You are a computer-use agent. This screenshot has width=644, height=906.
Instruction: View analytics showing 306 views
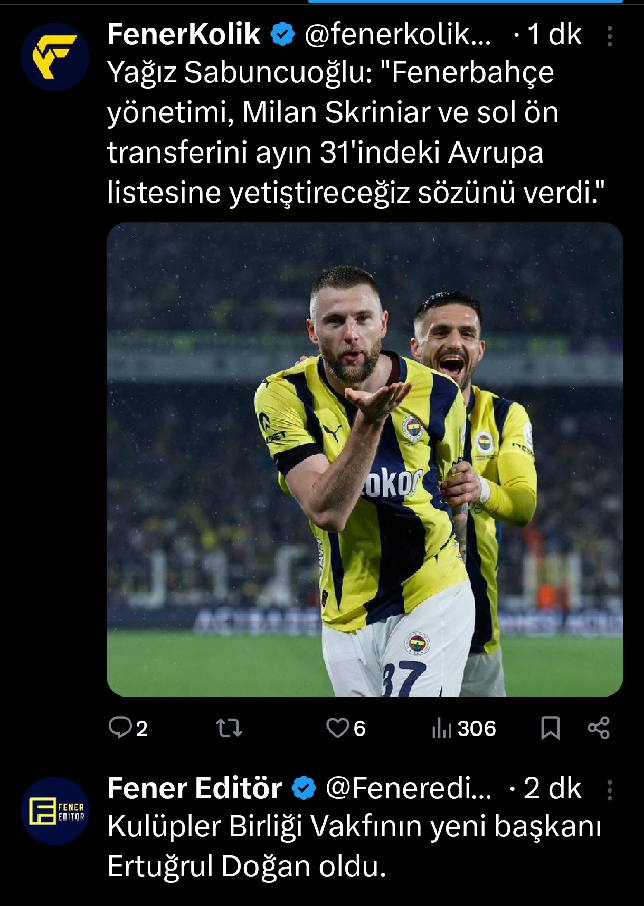coord(463,728)
